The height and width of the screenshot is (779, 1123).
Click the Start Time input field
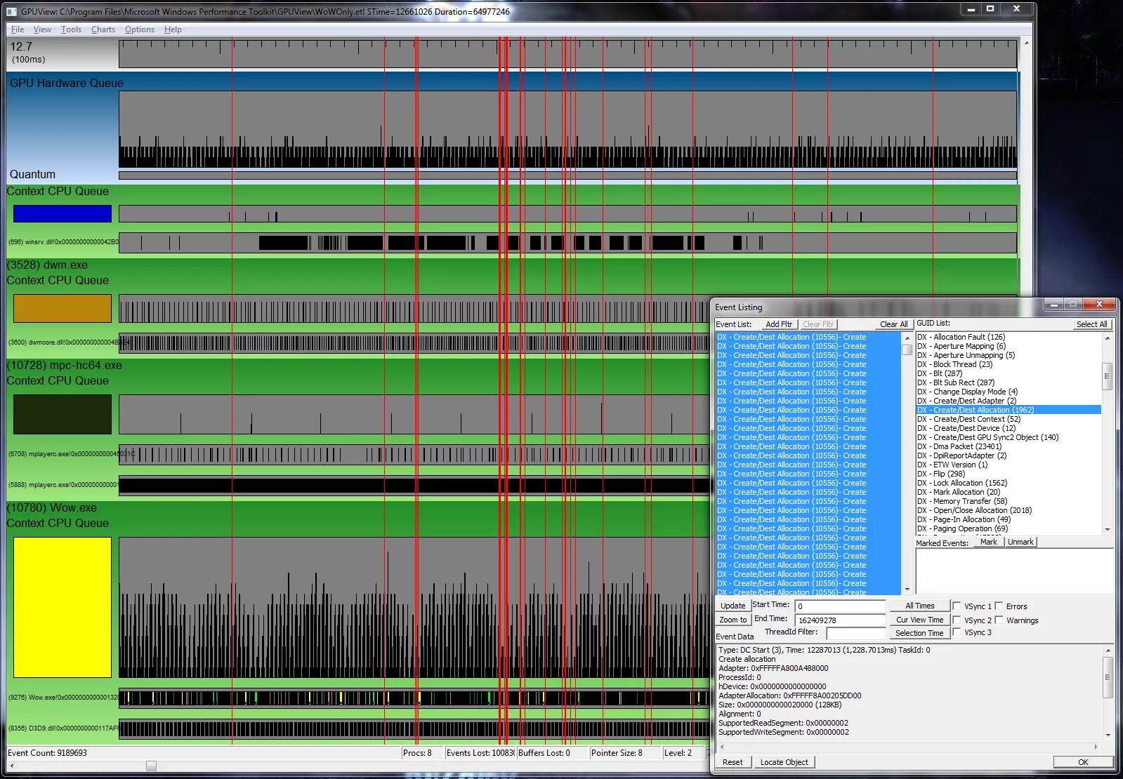click(x=840, y=606)
